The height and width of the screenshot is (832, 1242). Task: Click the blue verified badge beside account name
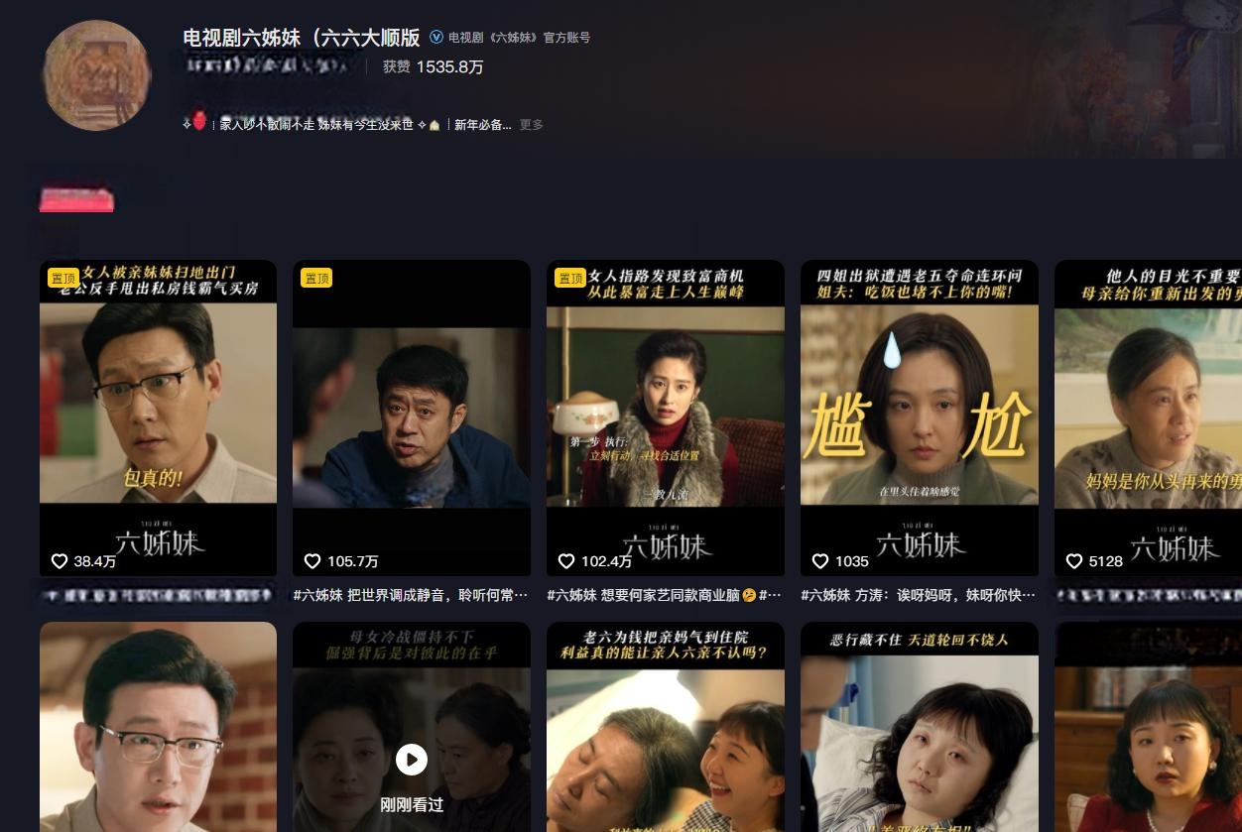(436, 38)
